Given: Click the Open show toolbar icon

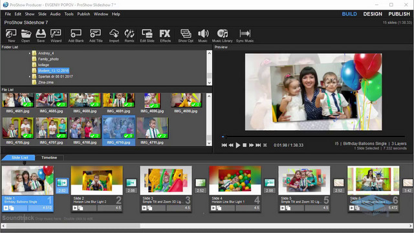Looking at the screenshot, I should point(26,36).
